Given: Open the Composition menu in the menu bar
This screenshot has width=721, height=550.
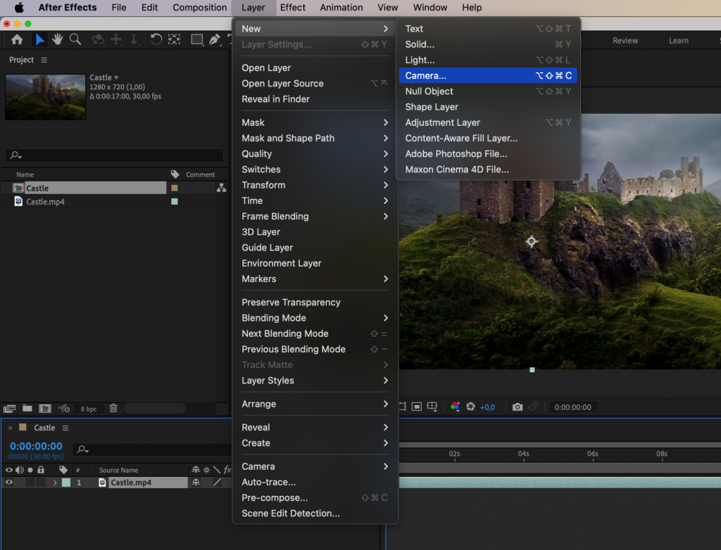Looking at the screenshot, I should point(199,8).
